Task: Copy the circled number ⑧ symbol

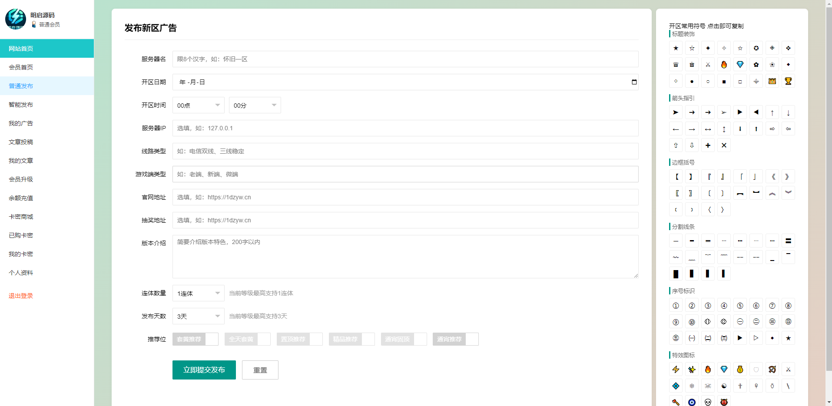Action: [788, 306]
